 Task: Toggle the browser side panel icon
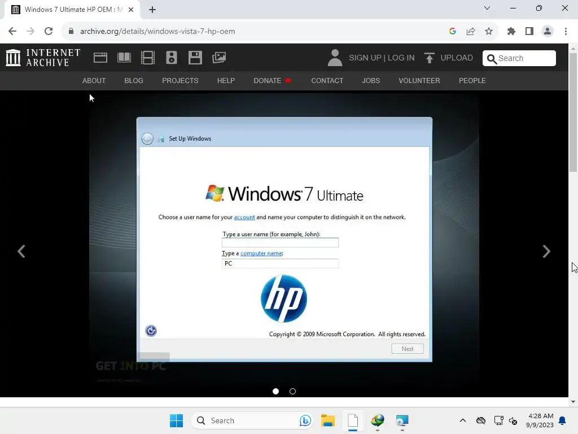coord(529,31)
